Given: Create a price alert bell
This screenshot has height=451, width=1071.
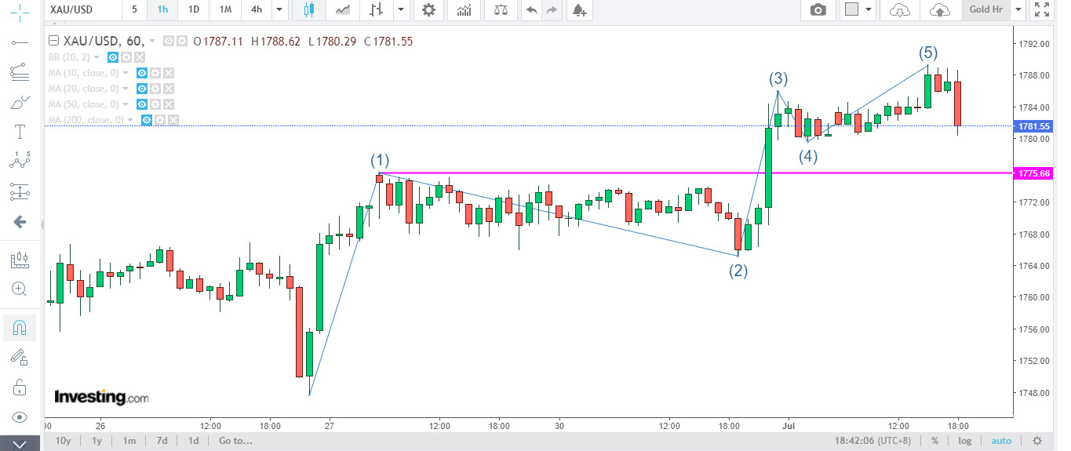Looking at the screenshot, I should pyautogui.click(x=579, y=10).
